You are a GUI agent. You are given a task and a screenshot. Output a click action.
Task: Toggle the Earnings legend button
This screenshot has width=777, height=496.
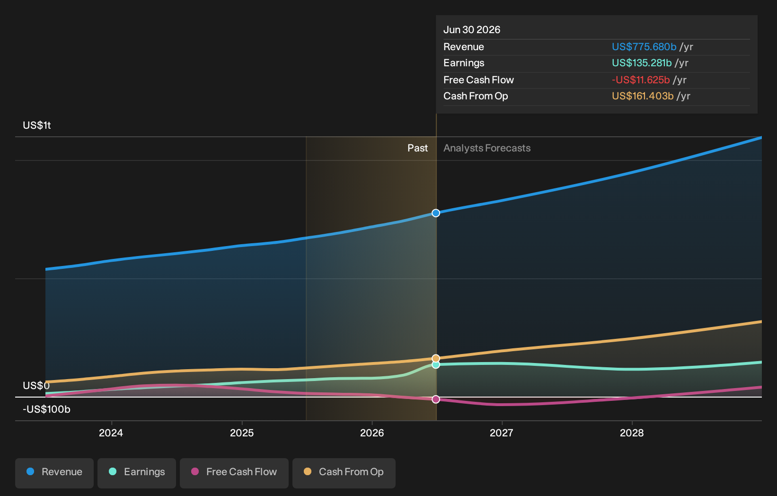click(x=137, y=473)
